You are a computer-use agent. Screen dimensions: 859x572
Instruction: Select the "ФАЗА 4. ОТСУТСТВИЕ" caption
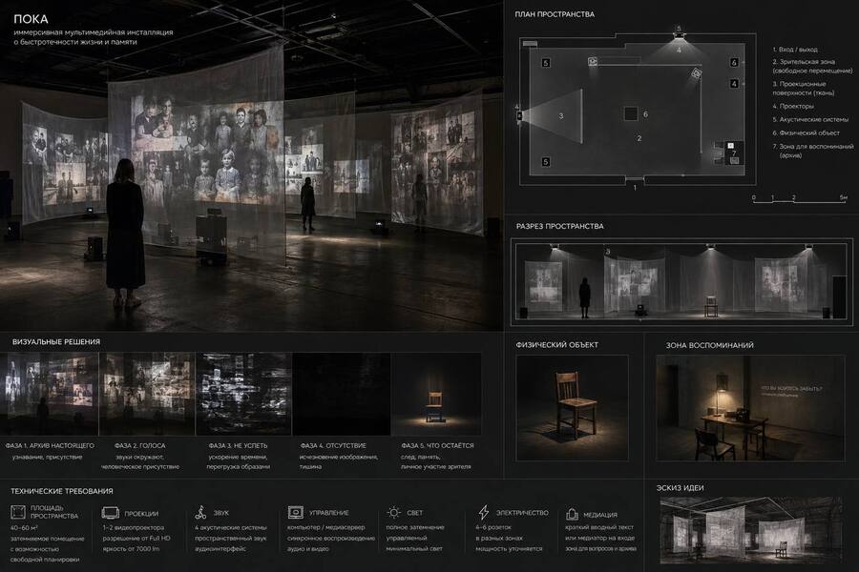(333, 445)
